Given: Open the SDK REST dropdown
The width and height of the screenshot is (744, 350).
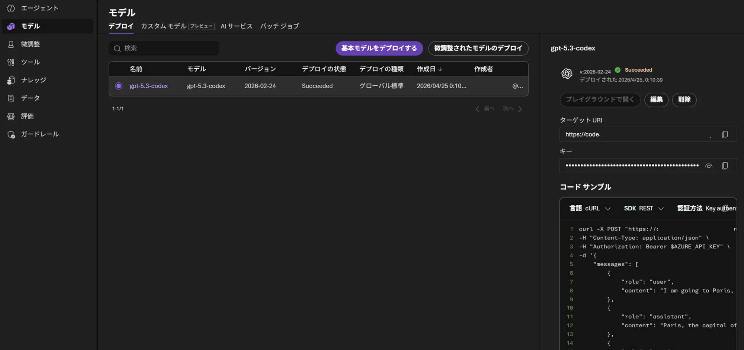Looking at the screenshot, I should [x=644, y=208].
